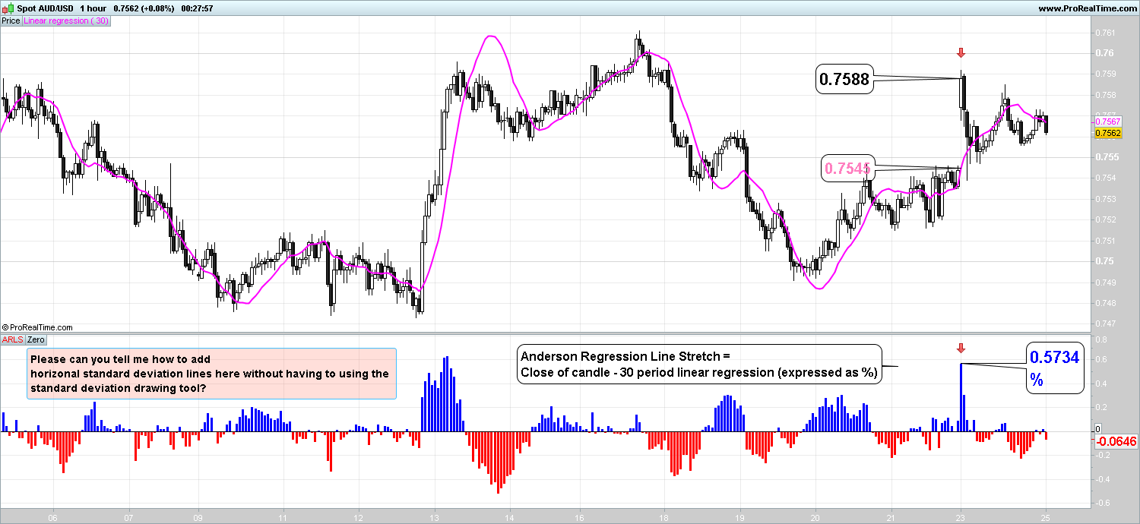
Task: Select the blue 0.5734 % annotation box
Action: [1054, 367]
